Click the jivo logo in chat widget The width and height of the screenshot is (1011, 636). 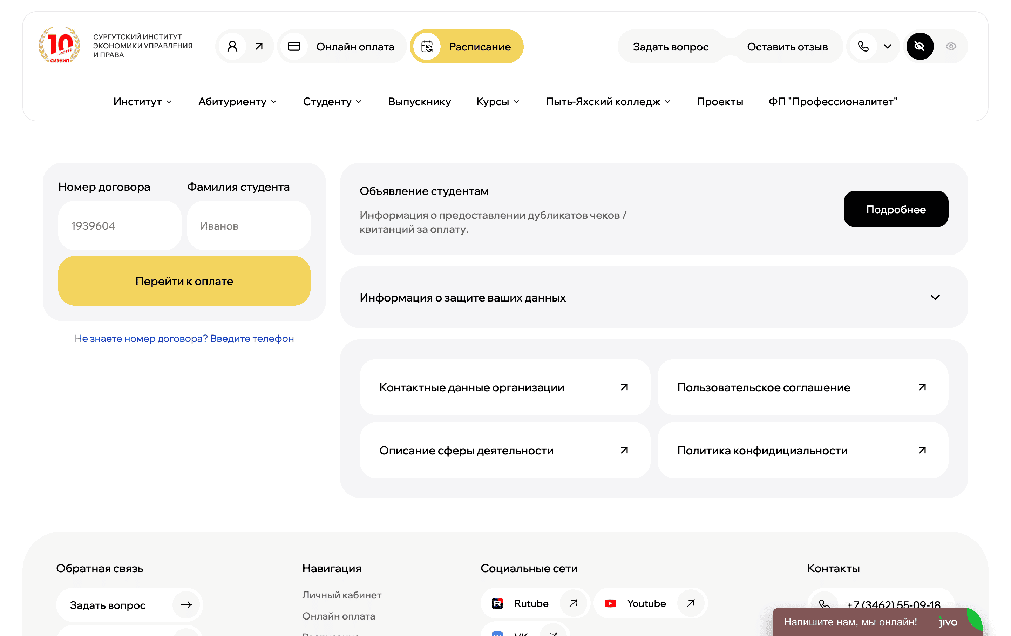coord(948,622)
